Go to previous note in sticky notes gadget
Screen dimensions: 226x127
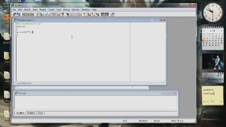tap(208, 102)
